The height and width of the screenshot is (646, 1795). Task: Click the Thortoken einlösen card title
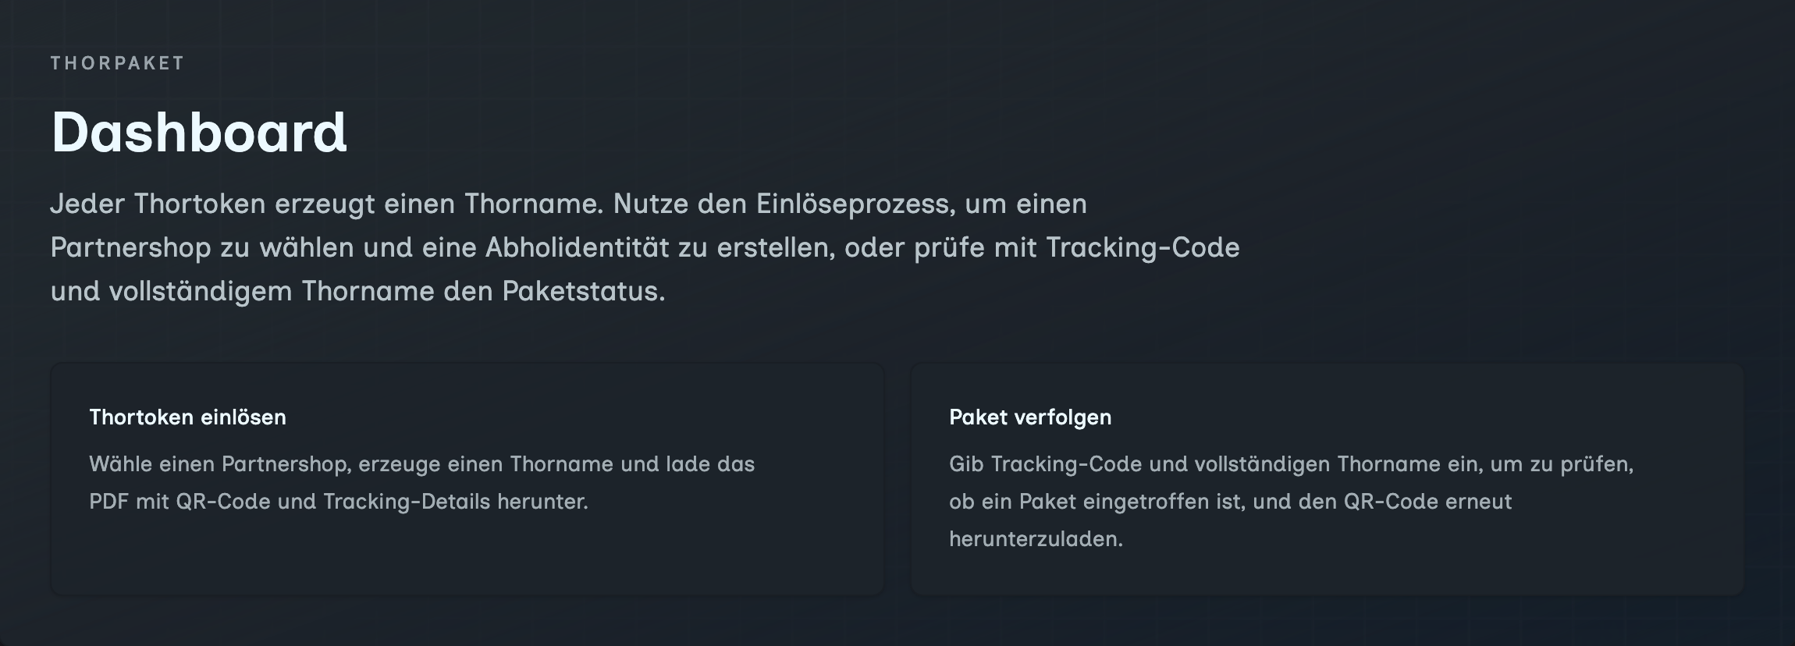tap(187, 417)
